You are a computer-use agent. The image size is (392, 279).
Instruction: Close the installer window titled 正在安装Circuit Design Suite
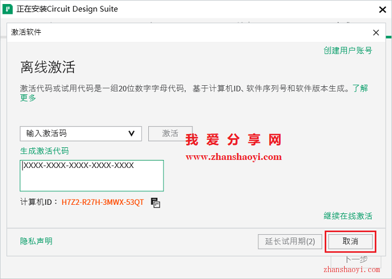click(383, 10)
